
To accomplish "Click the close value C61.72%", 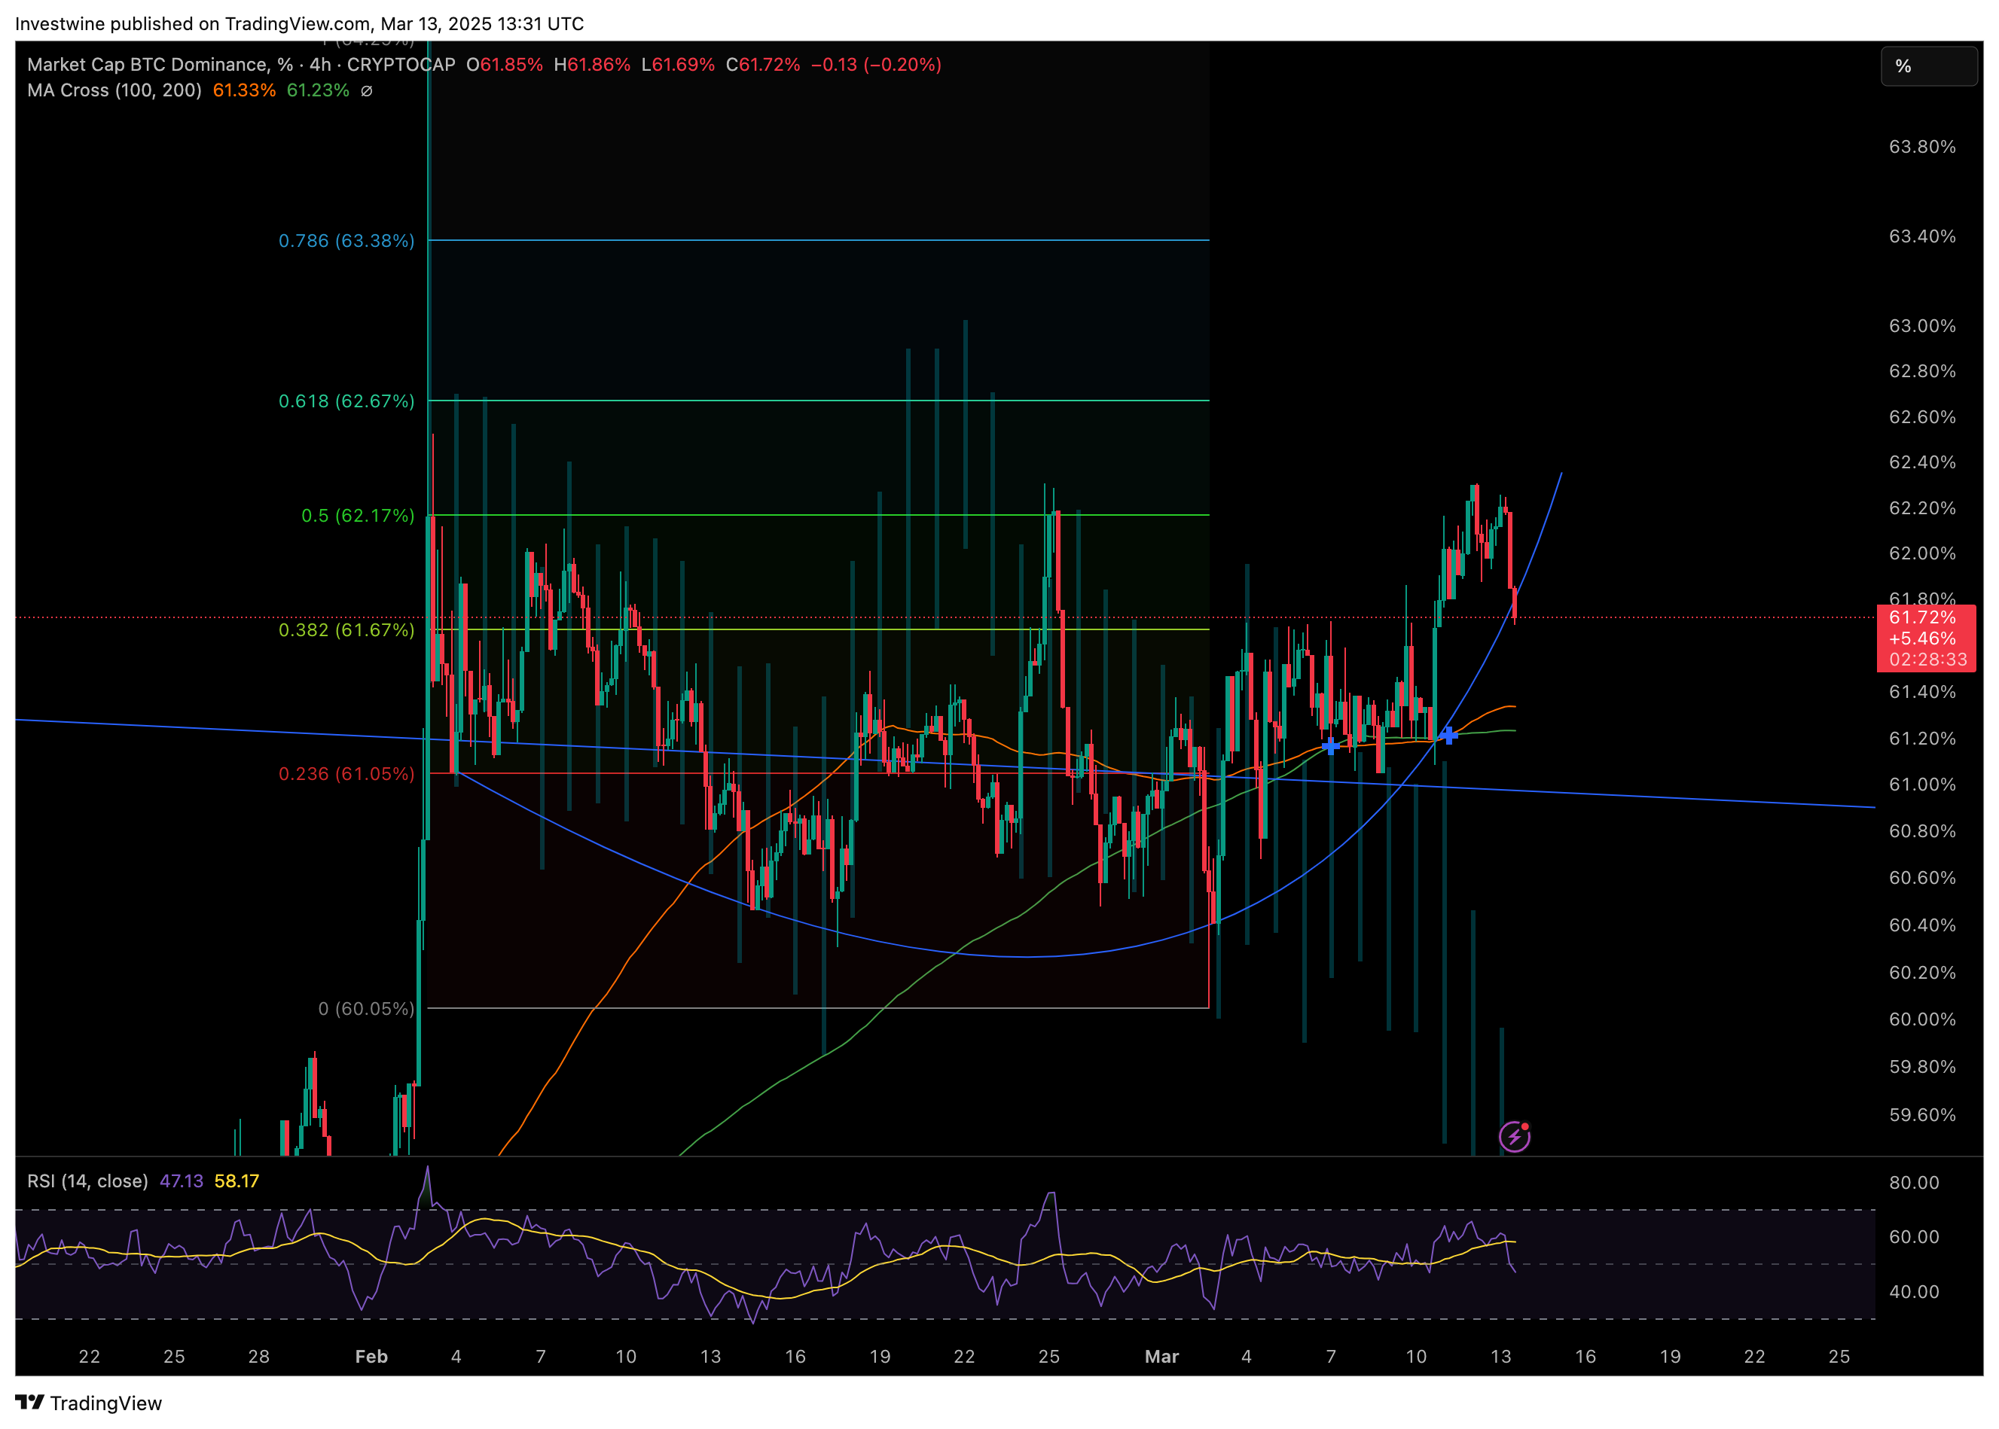I will tap(763, 64).
